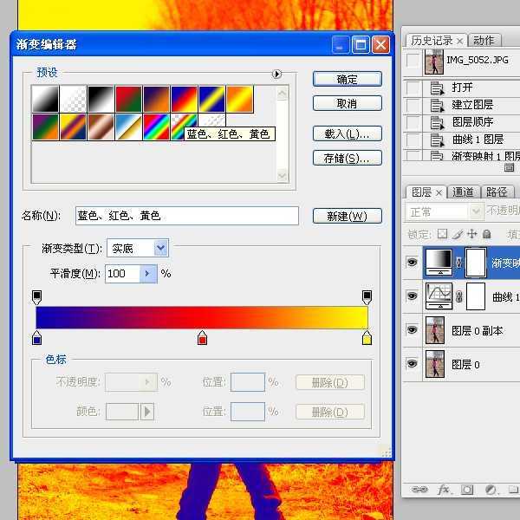The height and width of the screenshot is (520, 520).
Task: Switch to the 动作 actions tab
Action: pos(484,41)
